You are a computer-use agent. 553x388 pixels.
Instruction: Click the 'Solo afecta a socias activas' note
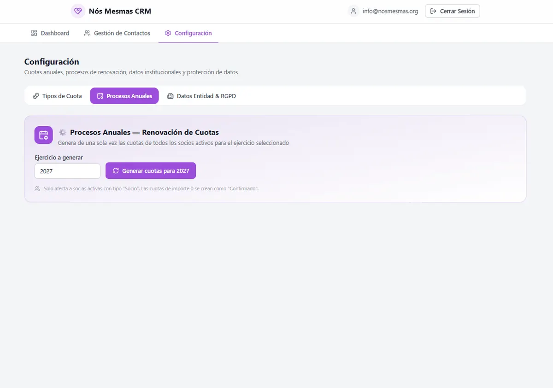[151, 188]
